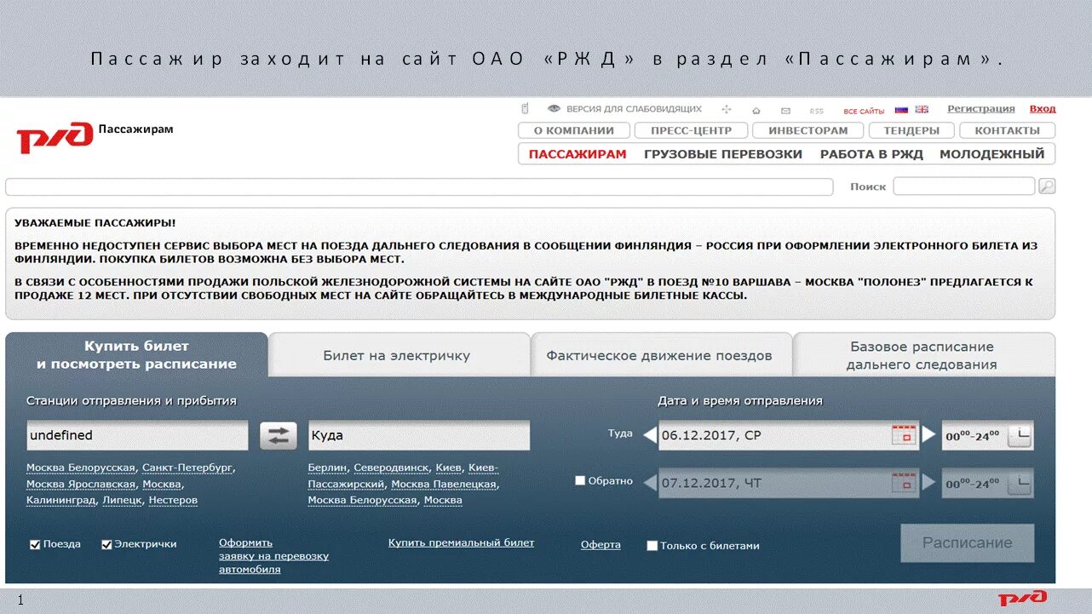Viewport: 1092px width, 614px height.
Task: Click the departure station field with undefined
Action: click(x=137, y=435)
